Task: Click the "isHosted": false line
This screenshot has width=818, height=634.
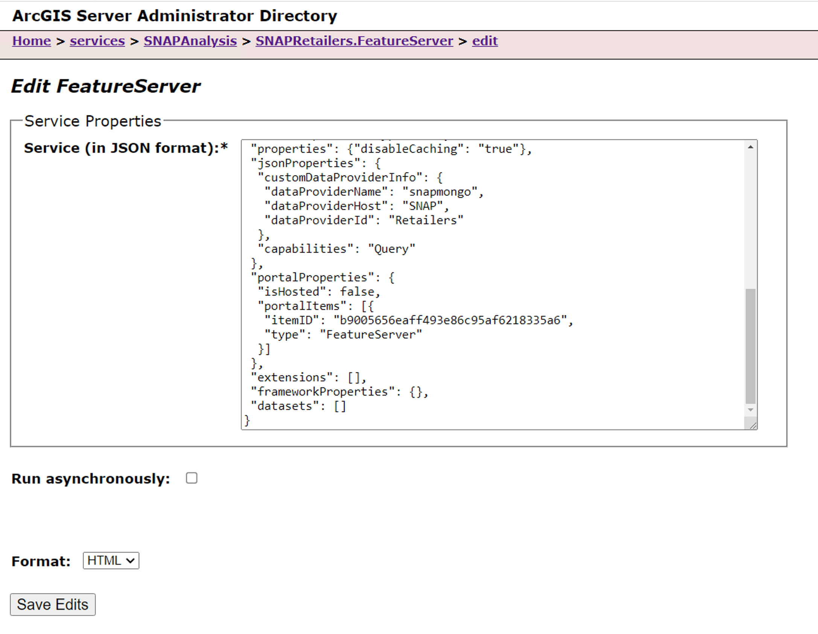Action: coord(319,292)
